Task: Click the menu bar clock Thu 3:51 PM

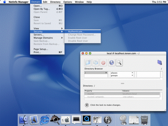Action: click(x=159, y=2)
